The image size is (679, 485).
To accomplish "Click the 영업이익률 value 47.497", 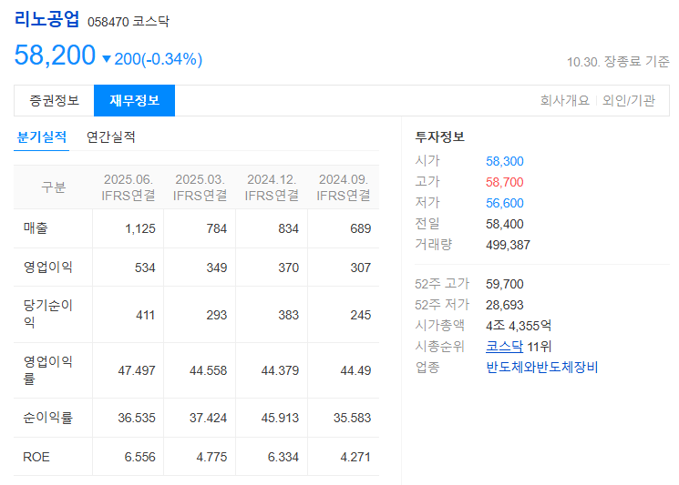I will coord(137,370).
